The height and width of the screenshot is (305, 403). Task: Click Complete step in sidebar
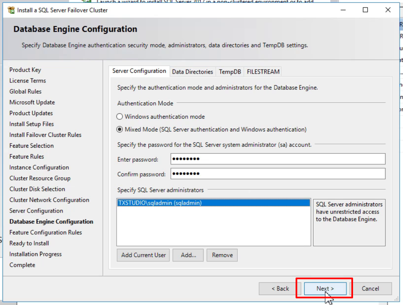(22, 265)
